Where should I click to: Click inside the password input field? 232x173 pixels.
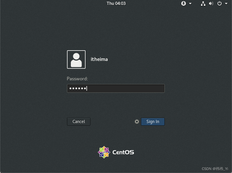(116, 88)
